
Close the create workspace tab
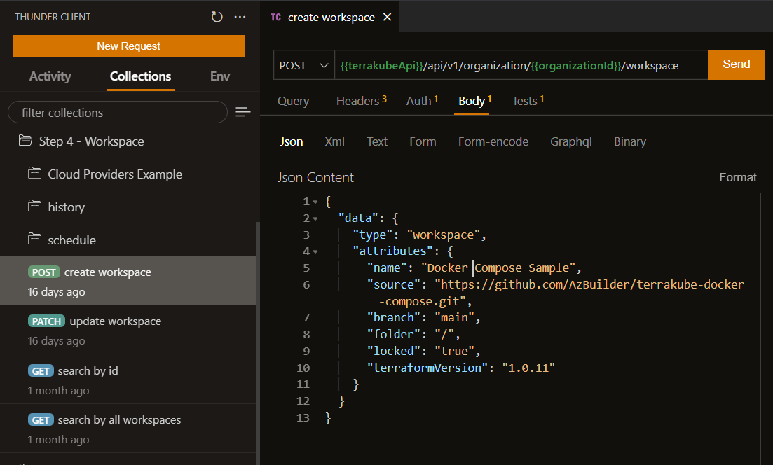click(387, 18)
